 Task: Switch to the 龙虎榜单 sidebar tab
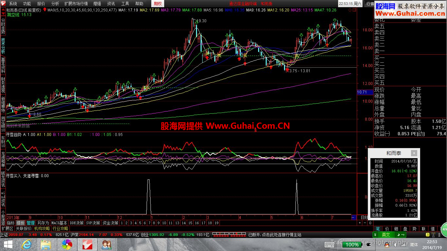click(3, 160)
